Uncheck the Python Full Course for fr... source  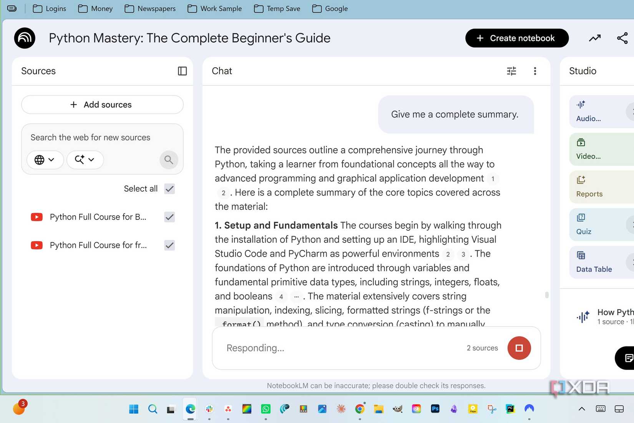tap(169, 245)
